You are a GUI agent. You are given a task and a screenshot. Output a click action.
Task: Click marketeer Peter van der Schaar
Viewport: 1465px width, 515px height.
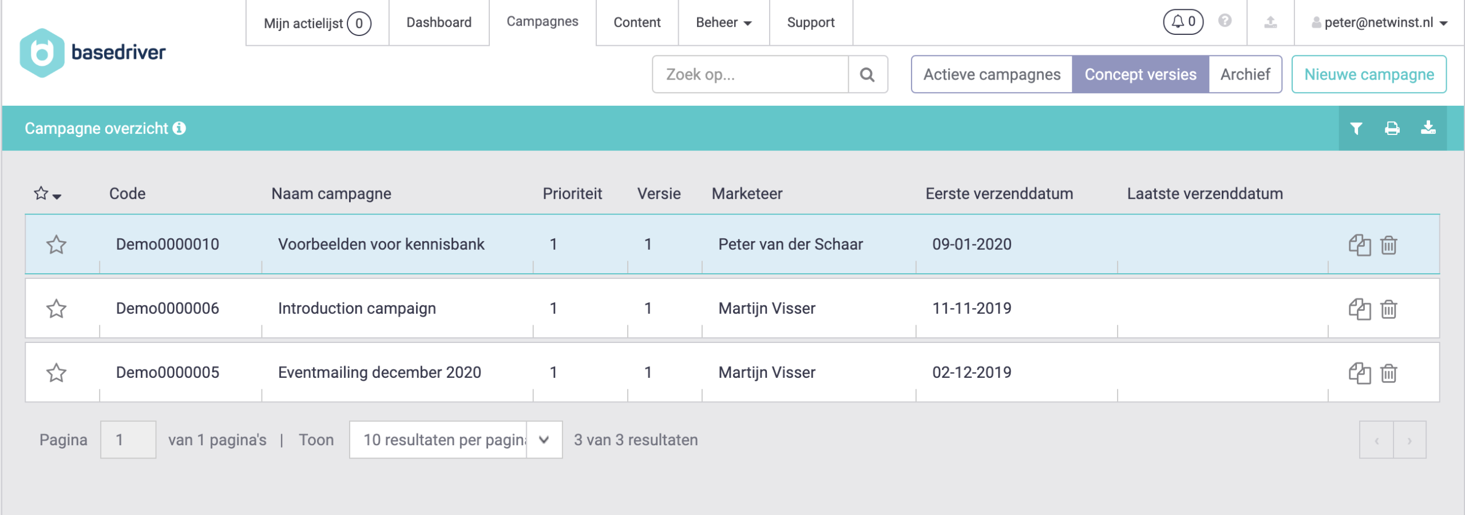(790, 245)
